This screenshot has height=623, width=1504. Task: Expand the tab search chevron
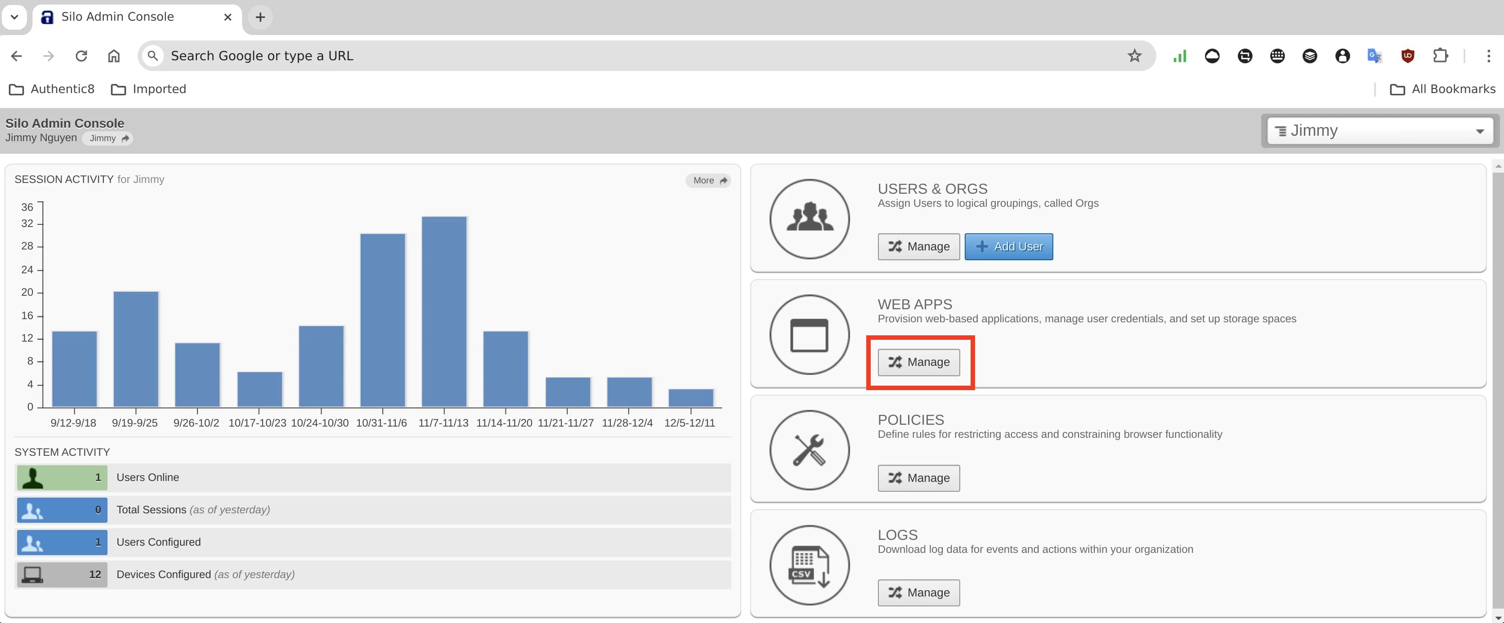[14, 17]
